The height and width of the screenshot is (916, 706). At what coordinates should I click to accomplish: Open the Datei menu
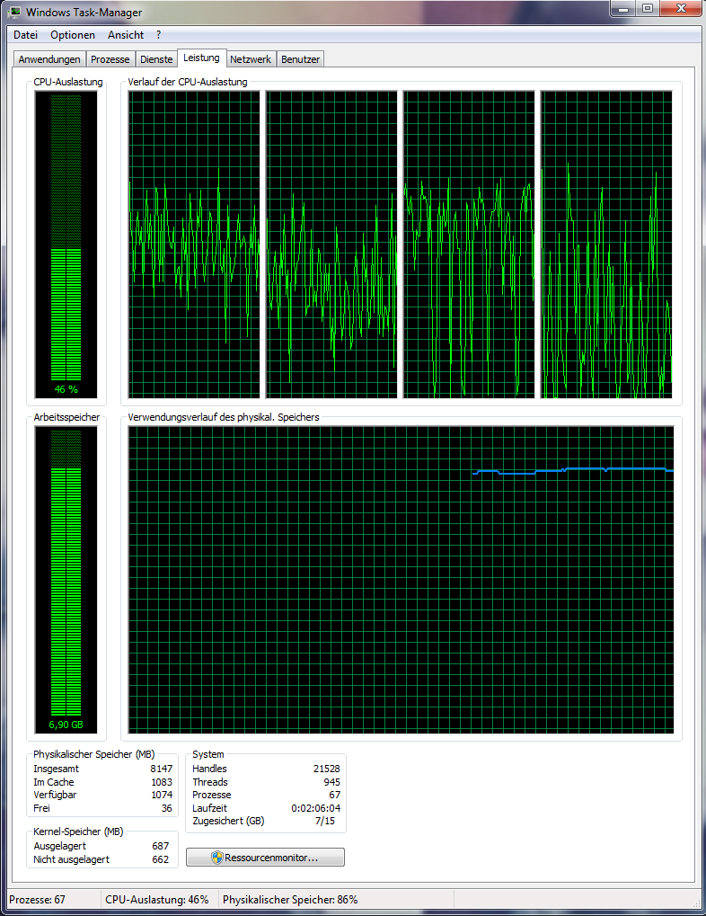pos(26,35)
